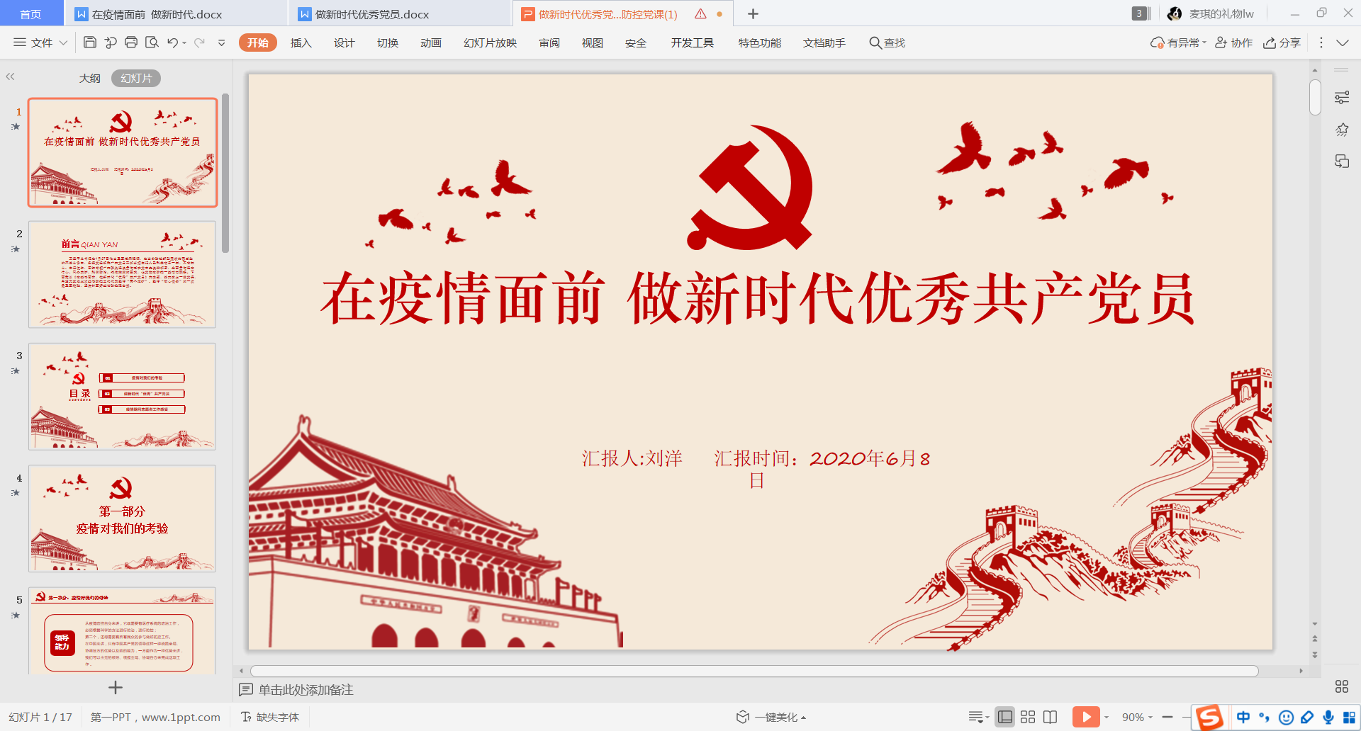Add a new slide with the plus icon
The height and width of the screenshot is (731, 1361).
[x=114, y=687]
